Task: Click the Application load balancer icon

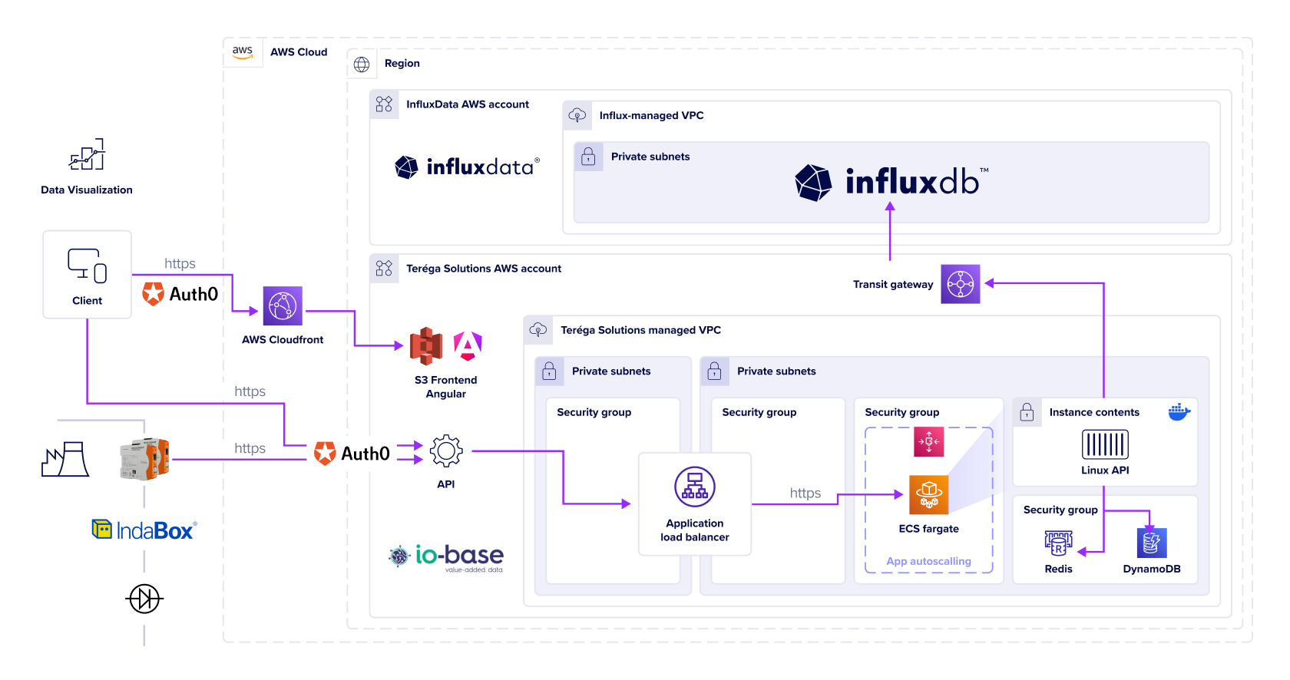Action: [x=695, y=487]
